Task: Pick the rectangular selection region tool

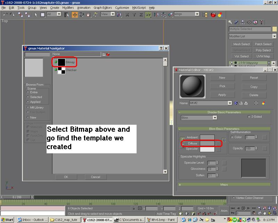Action: pos(42,15)
